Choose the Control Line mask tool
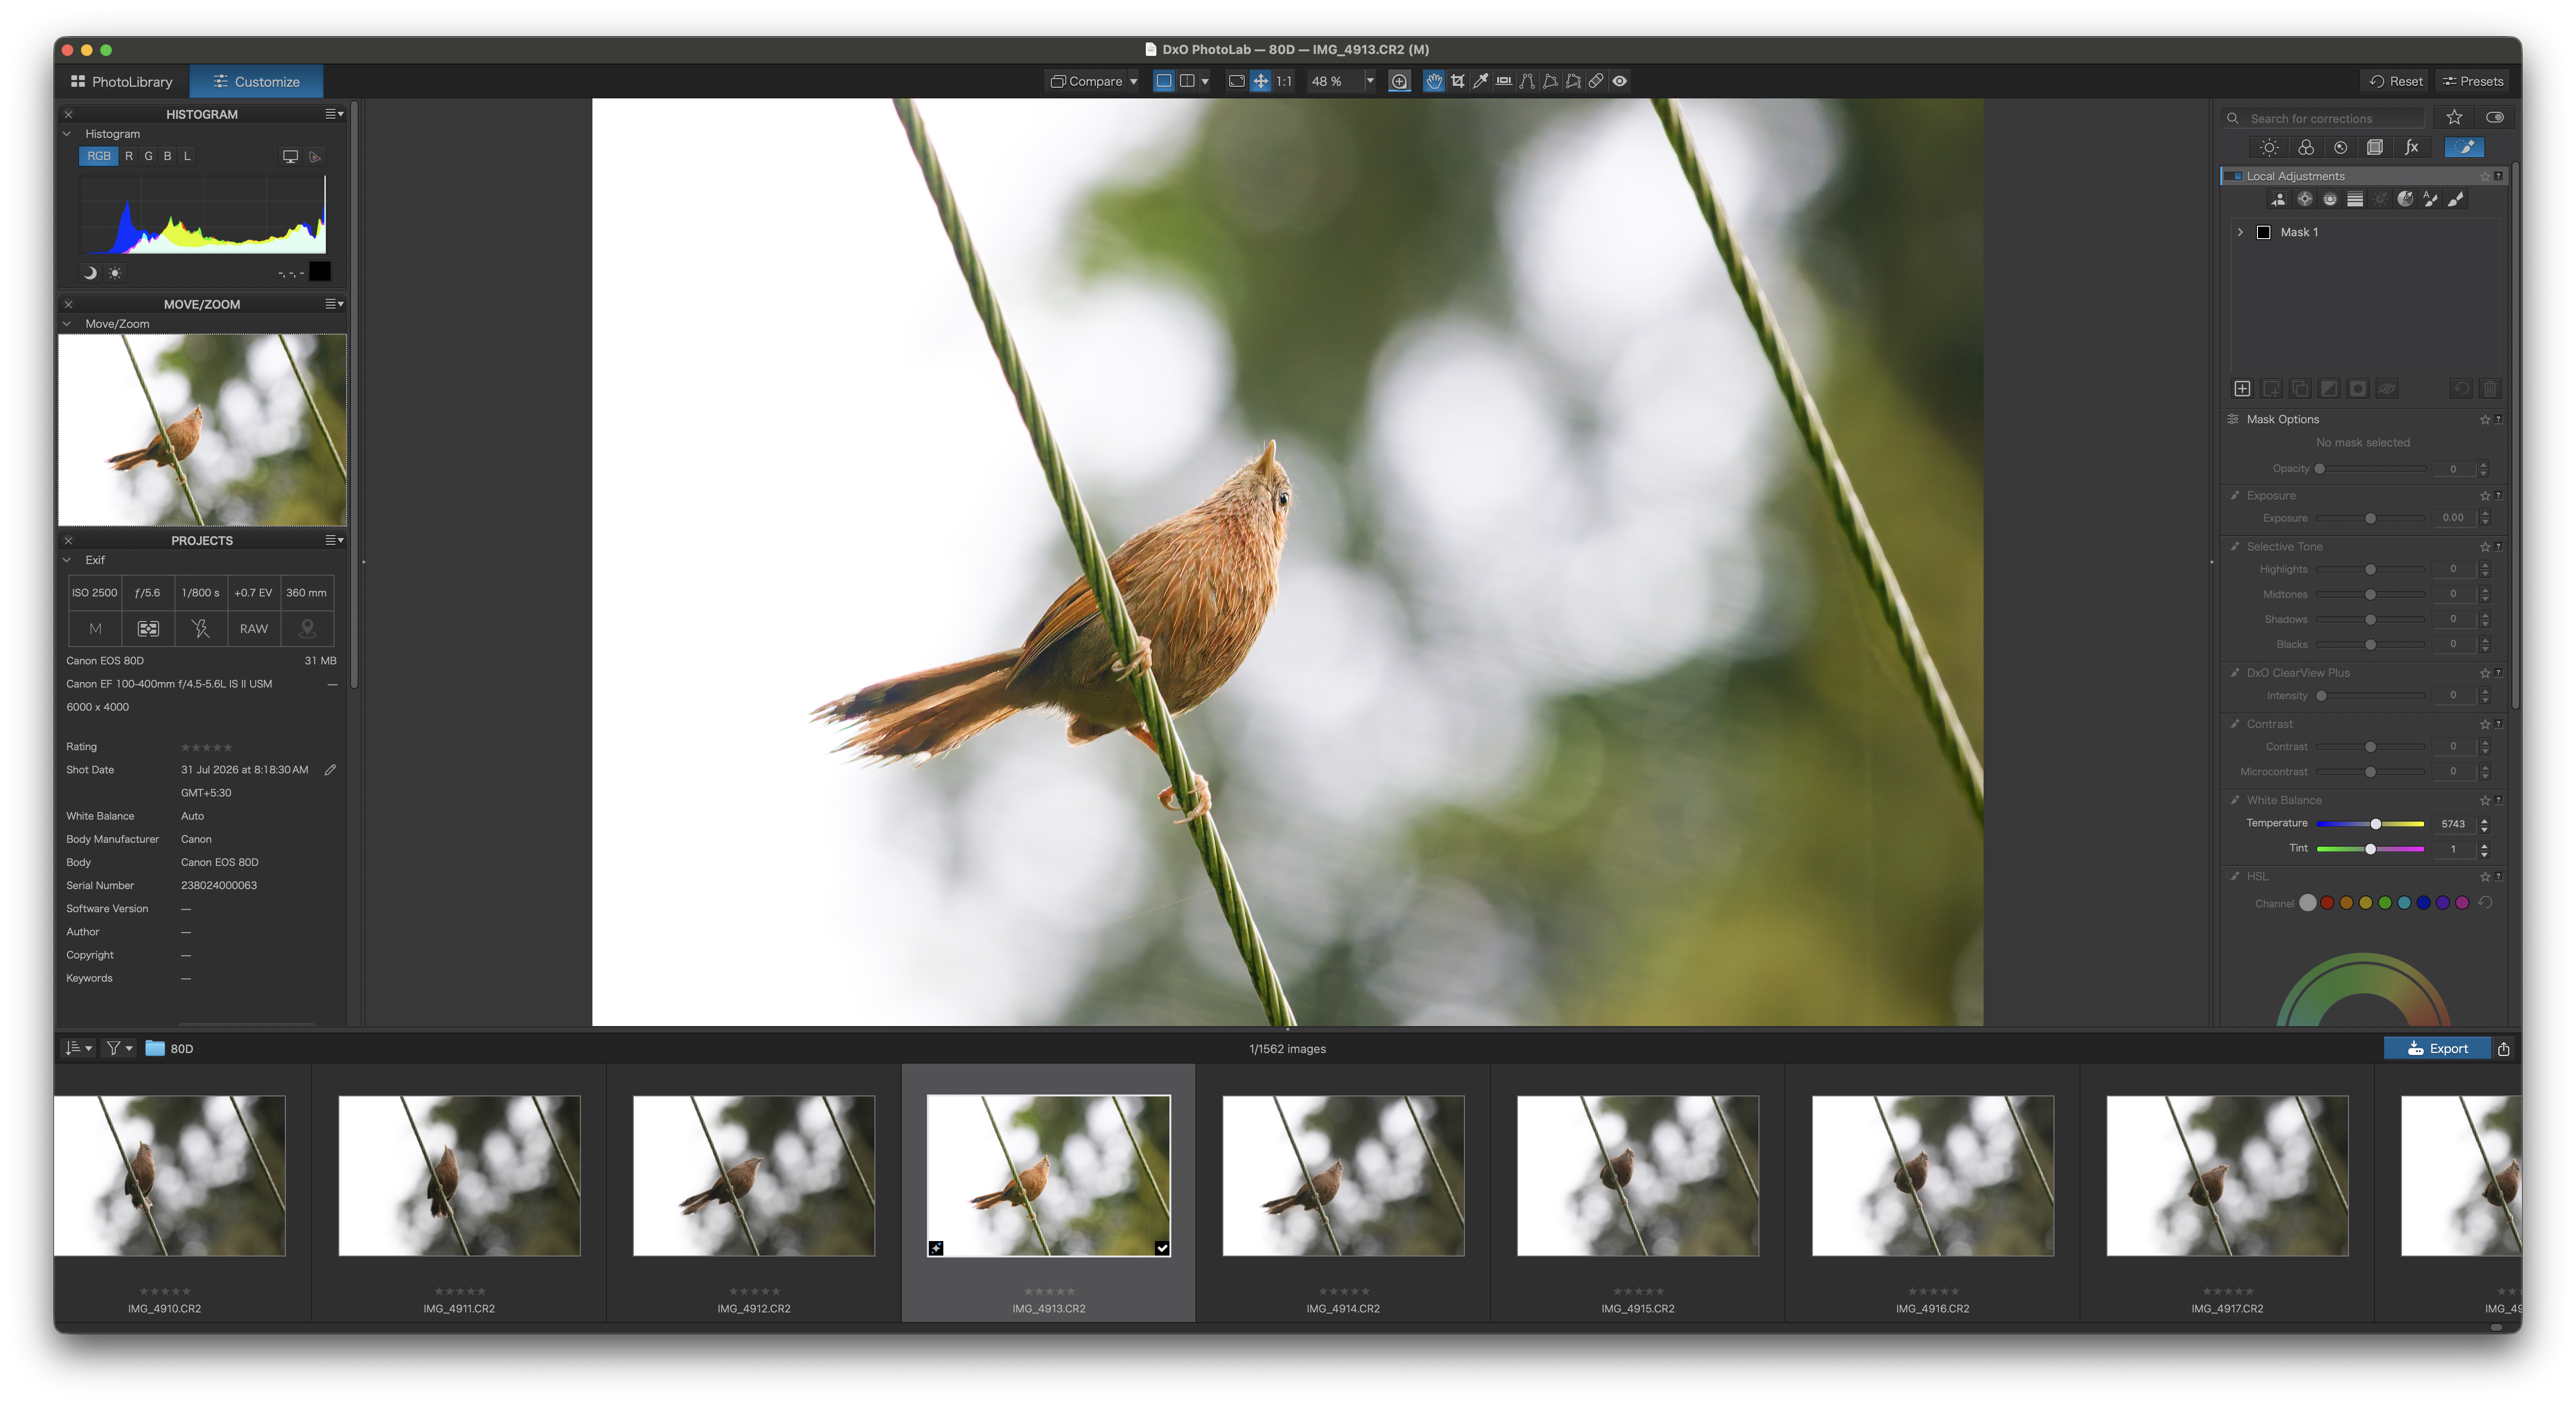The image size is (2576, 1405). pyautogui.click(x=2329, y=199)
